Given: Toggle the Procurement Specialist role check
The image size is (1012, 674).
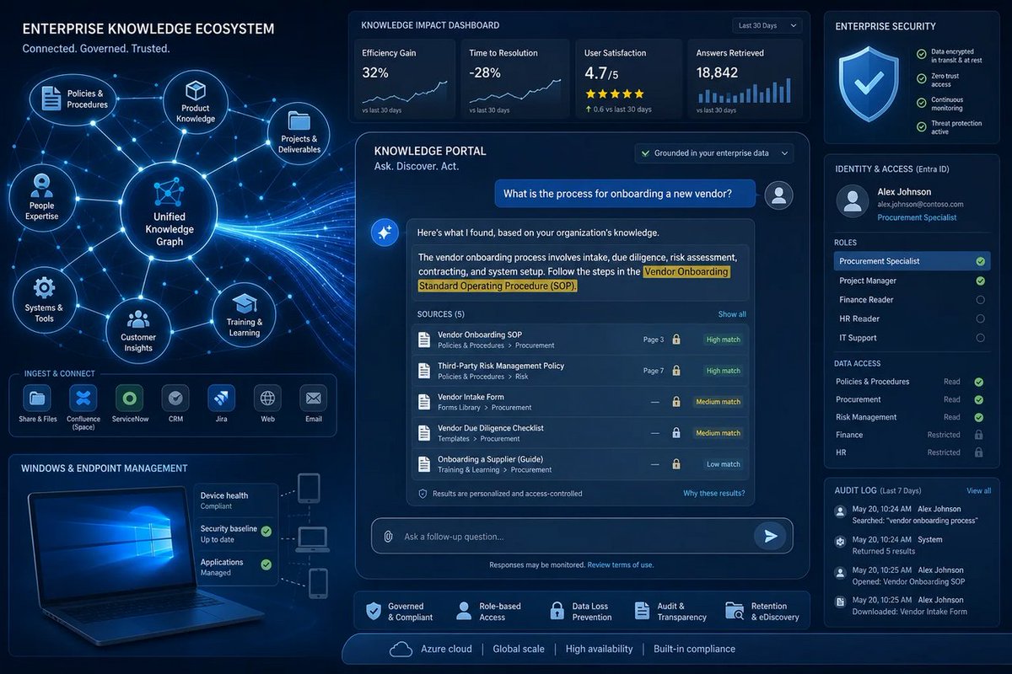Looking at the screenshot, I should 980,262.
